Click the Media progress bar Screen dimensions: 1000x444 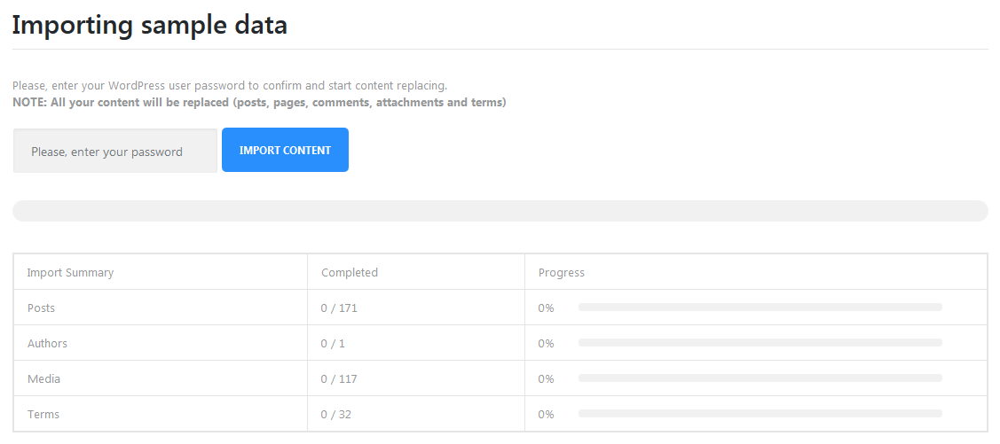[x=760, y=378]
